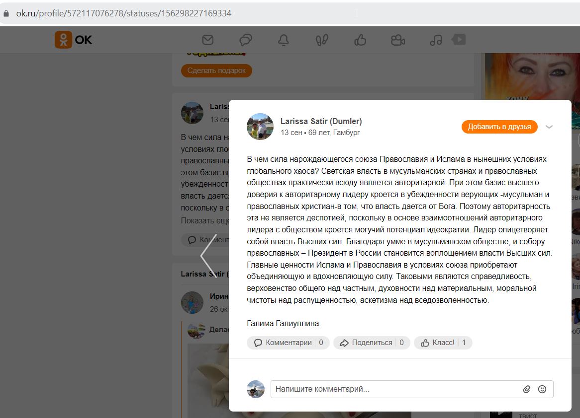This screenshot has width=580, height=418.
Task: Open the emoji smiley picker
Action: 542,389
